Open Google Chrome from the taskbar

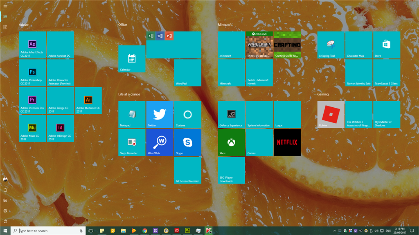[x=144, y=231]
